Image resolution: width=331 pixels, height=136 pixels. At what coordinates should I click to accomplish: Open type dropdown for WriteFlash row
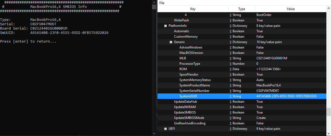point(230,20)
